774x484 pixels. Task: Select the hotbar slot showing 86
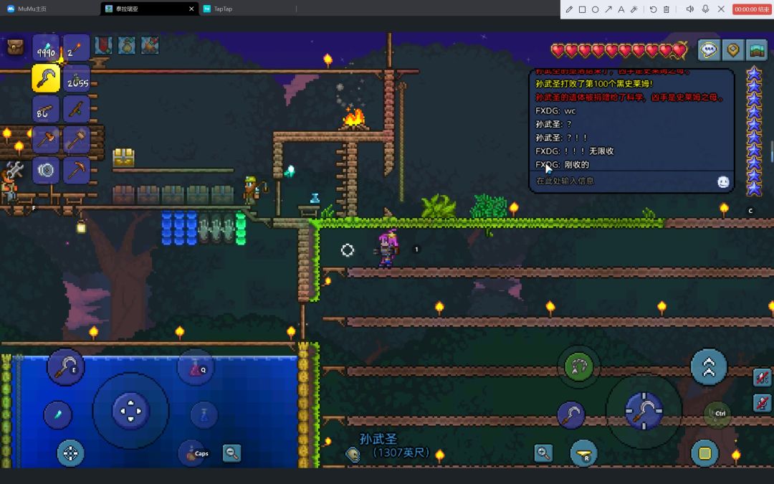[46, 109]
